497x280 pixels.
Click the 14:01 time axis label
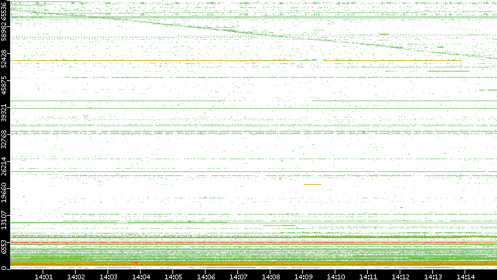[x=43, y=277]
